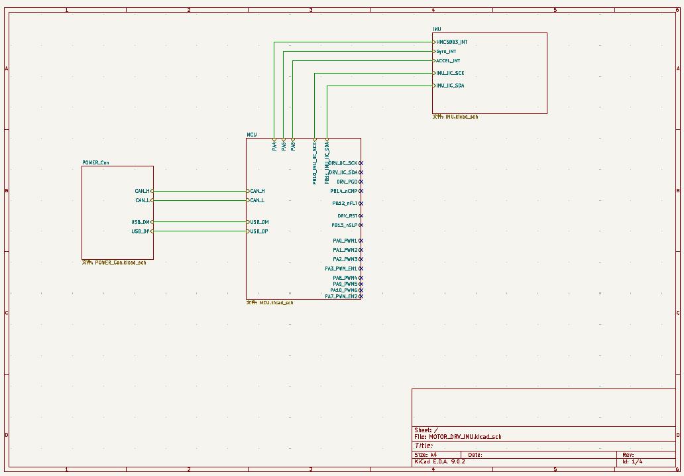Select the IMU.kicad_sch file label
684x476 pixels.
[x=455, y=117]
